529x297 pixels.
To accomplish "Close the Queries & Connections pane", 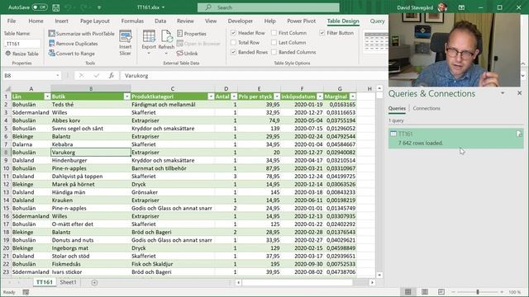I will pos(519,93).
